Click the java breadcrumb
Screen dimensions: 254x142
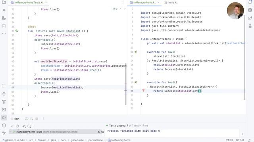tap(53, 140)
